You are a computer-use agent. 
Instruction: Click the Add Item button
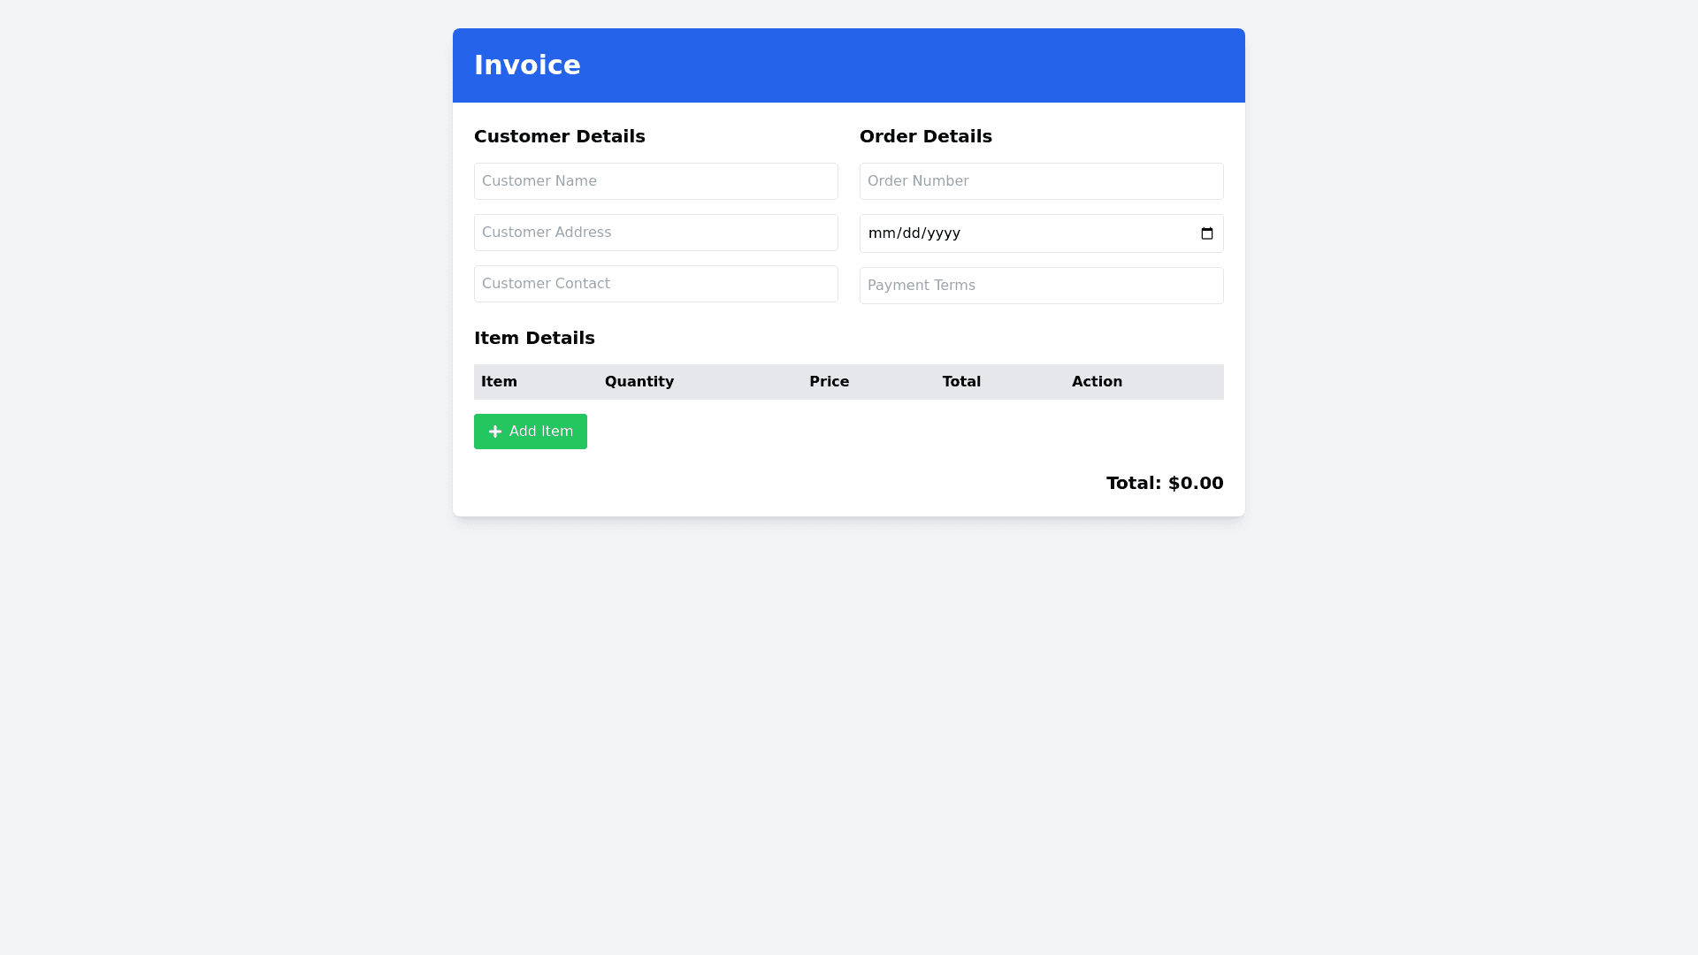[531, 432]
